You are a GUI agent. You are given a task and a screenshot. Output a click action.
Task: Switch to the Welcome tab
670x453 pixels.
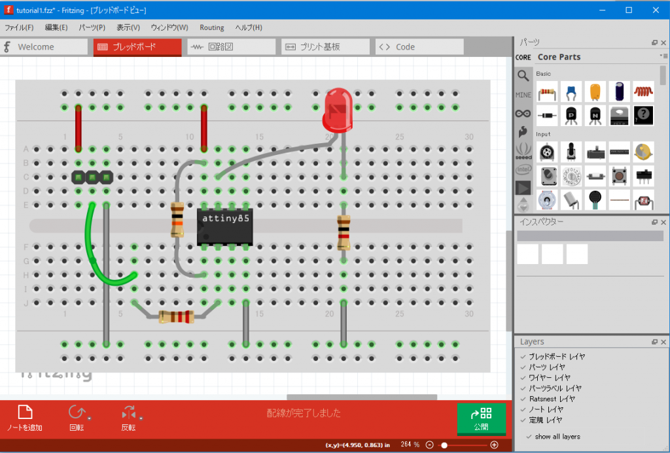44,47
